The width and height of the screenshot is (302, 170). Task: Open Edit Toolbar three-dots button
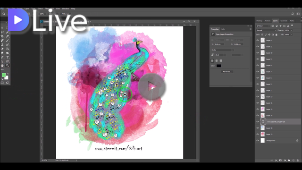tap(2, 69)
